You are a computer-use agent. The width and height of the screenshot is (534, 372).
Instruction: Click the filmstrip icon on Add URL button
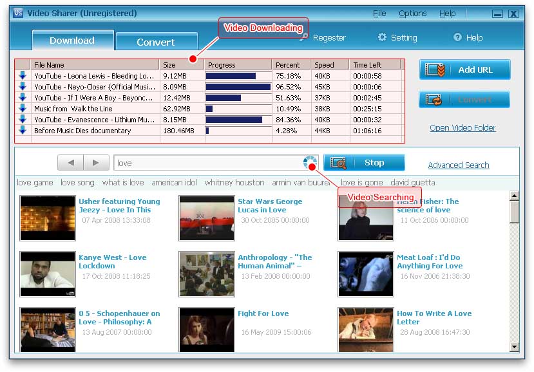(435, 70)
